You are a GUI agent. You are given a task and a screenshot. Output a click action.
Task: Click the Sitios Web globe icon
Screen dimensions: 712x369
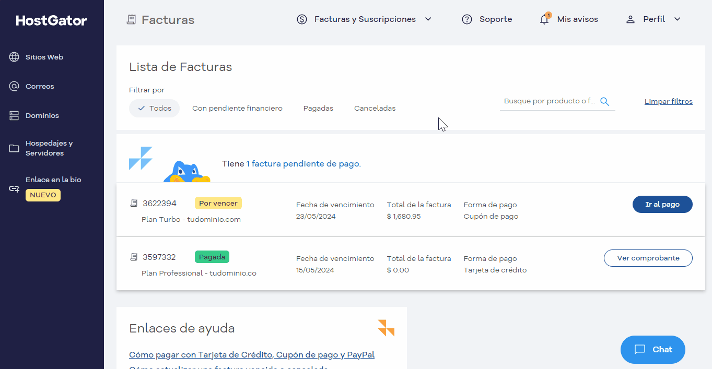point(14,57)
